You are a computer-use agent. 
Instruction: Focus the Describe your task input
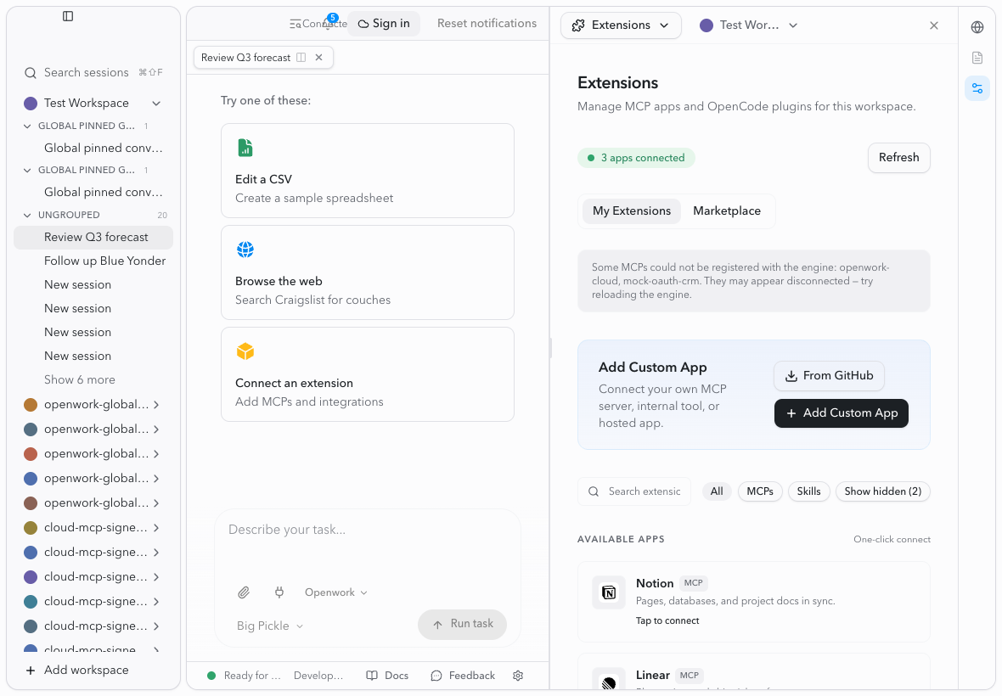coord(368,530)
